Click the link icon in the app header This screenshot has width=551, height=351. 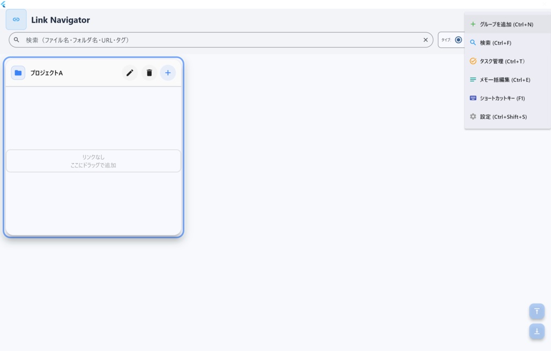16,19
